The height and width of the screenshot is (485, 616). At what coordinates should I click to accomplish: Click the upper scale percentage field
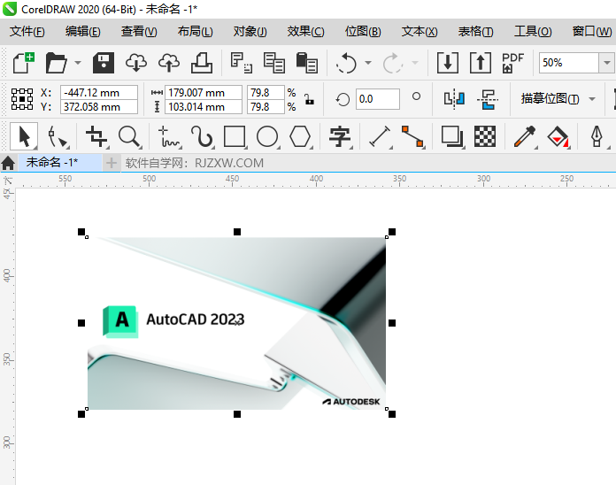(x=266, y=93)
